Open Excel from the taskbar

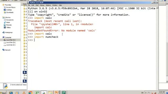[37, 93]
